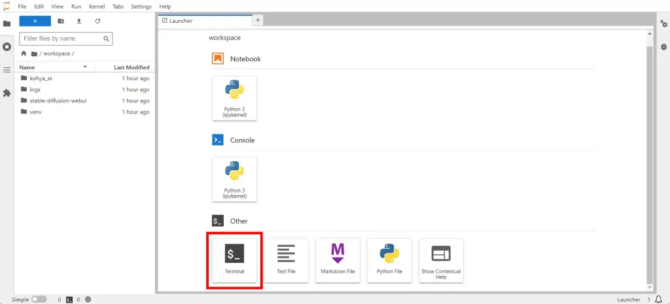Open the kohya_ss folder

click(x=41, y=78)
